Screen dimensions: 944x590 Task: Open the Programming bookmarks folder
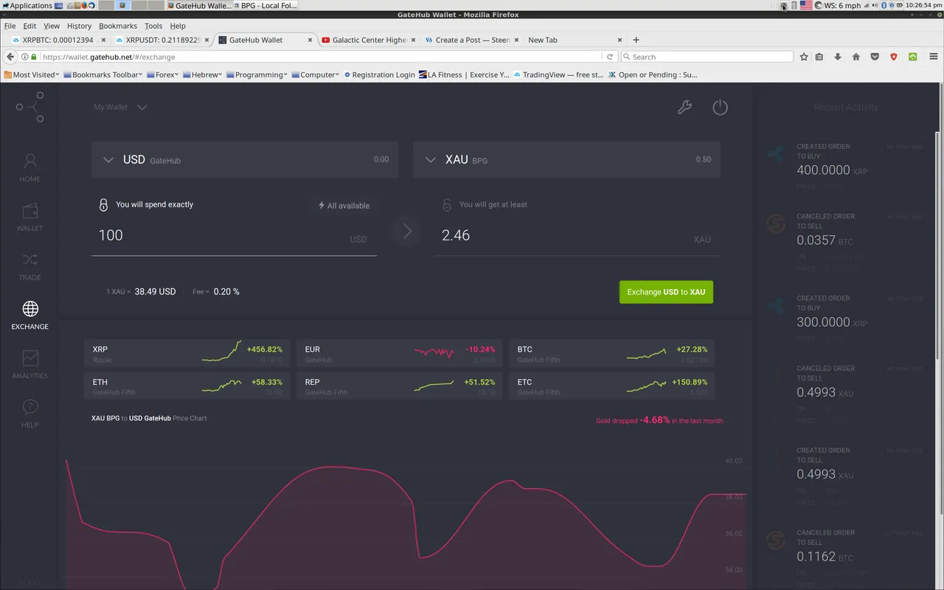(x=257, y=74)
